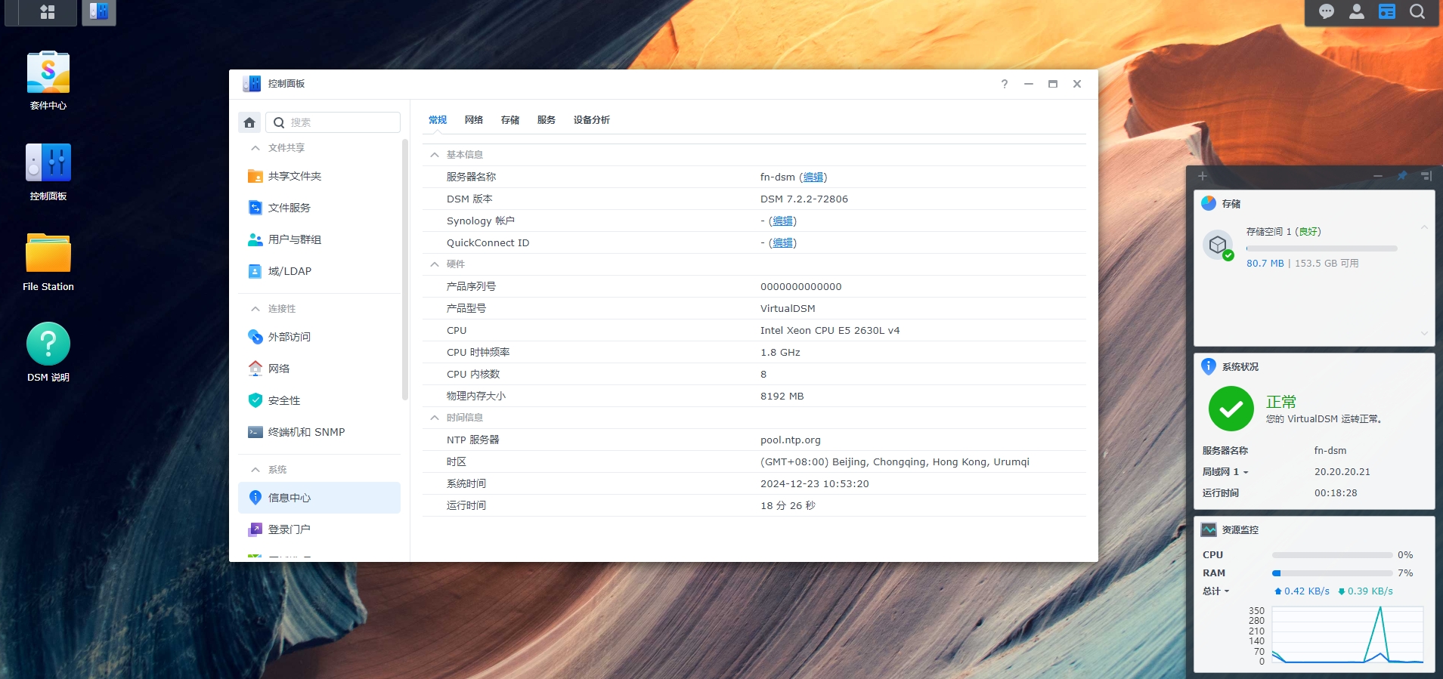The image size is (1443, 679).
Task: Open 登录门户 in the sidebar
Action: (x=320, y=529)
